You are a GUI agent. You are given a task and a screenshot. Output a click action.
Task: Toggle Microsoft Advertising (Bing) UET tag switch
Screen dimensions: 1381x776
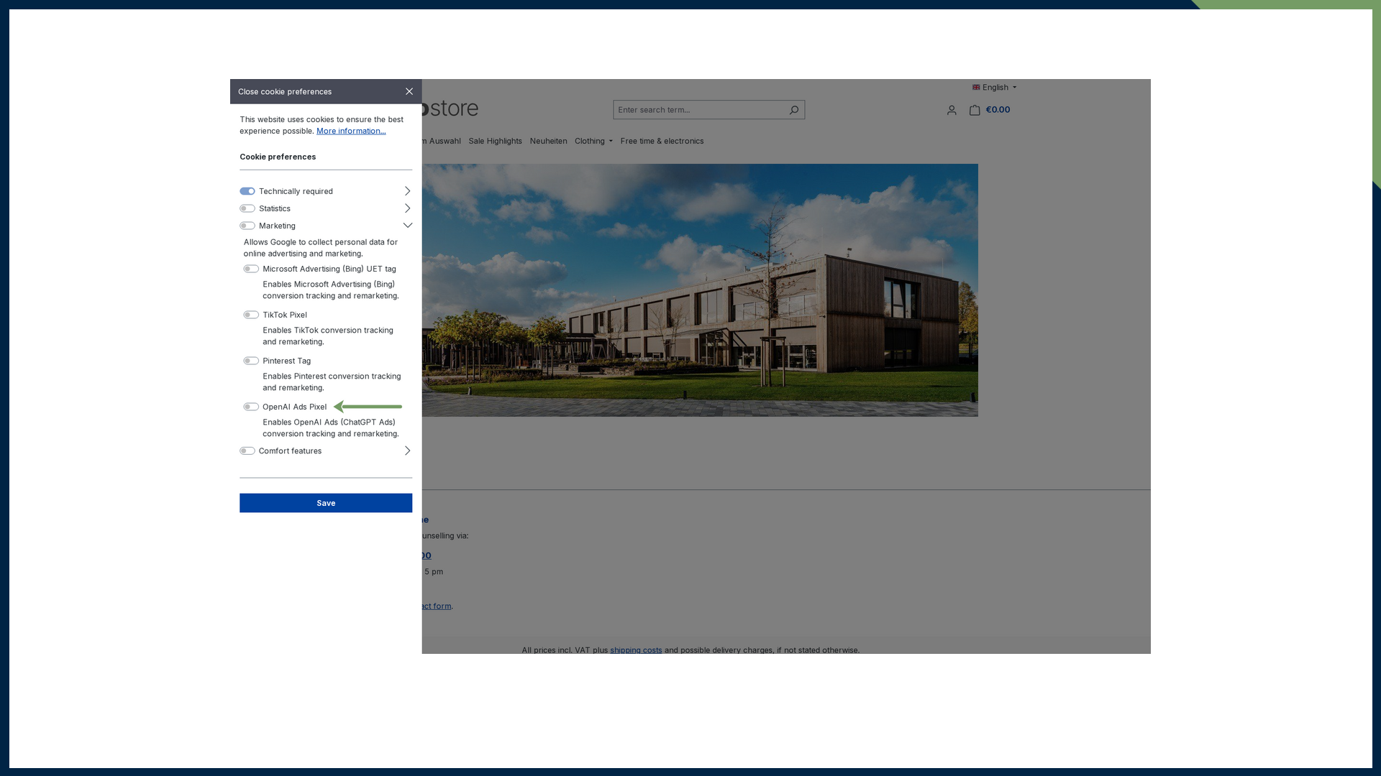pyautogui.click(x=251, y=269)
